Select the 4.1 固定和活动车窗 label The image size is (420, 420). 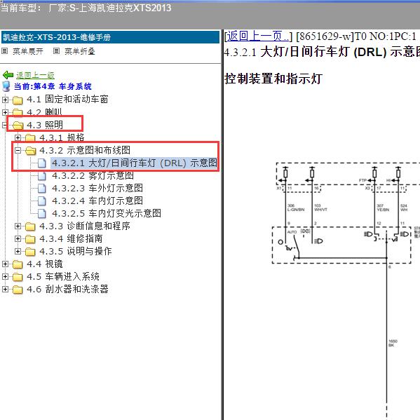67,100
